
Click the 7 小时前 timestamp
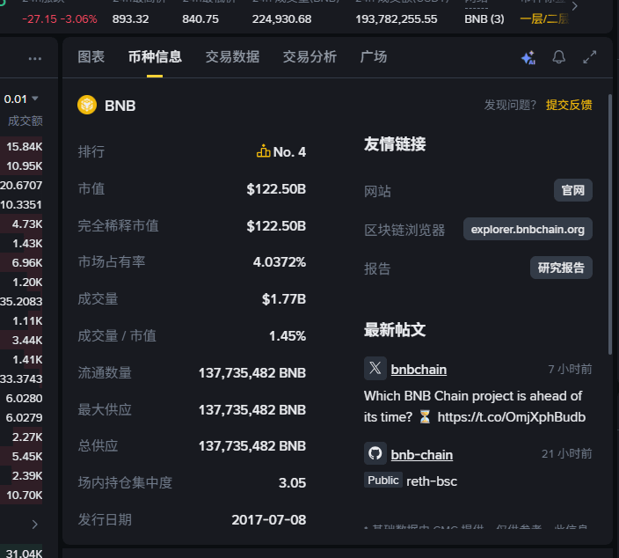pos(570,369)
